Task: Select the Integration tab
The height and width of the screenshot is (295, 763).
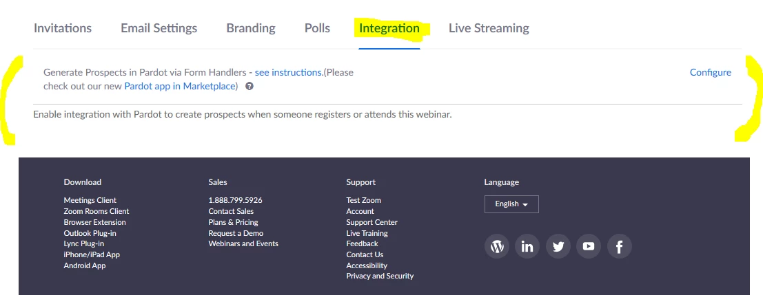Action: pos(389,28)
